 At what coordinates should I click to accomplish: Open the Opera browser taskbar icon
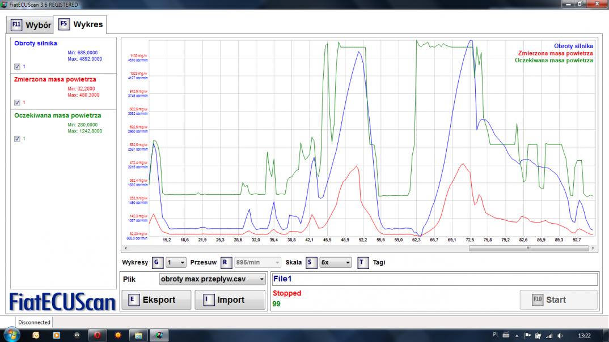pyautogui.click(x=97, y=335)
